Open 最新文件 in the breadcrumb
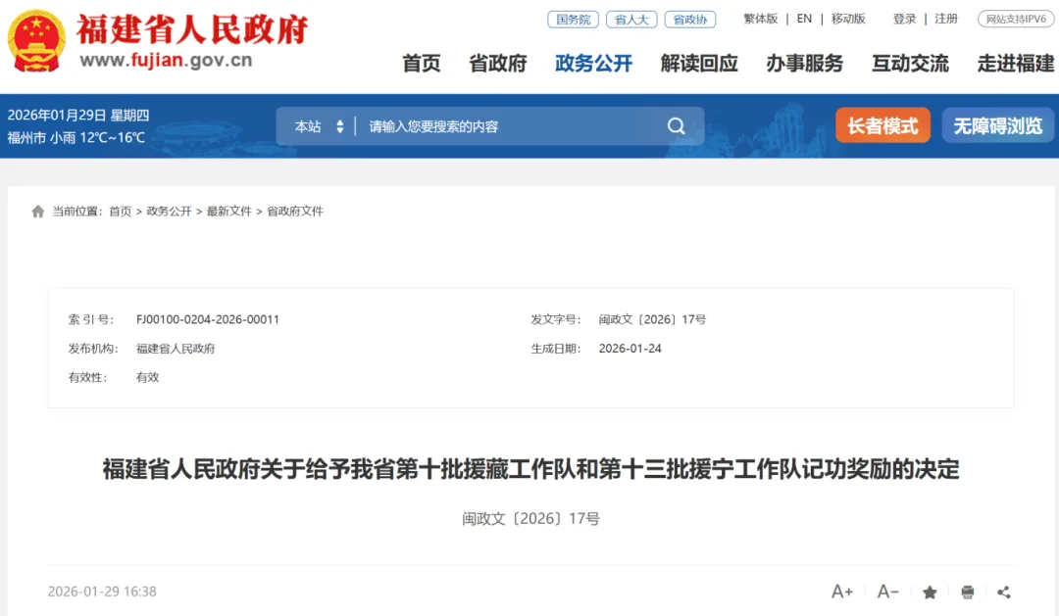Viewport: 1059px width, 616px height. pos(231,210)
